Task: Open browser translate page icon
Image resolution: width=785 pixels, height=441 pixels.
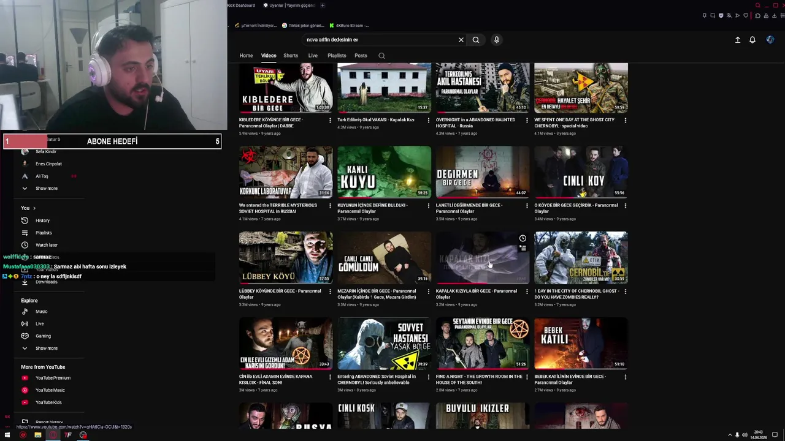Action: coord(729,15)
